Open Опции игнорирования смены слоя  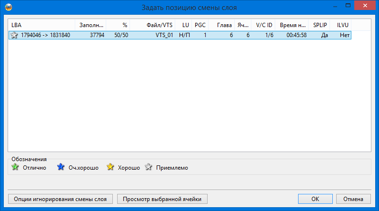[x=60, y=199]
